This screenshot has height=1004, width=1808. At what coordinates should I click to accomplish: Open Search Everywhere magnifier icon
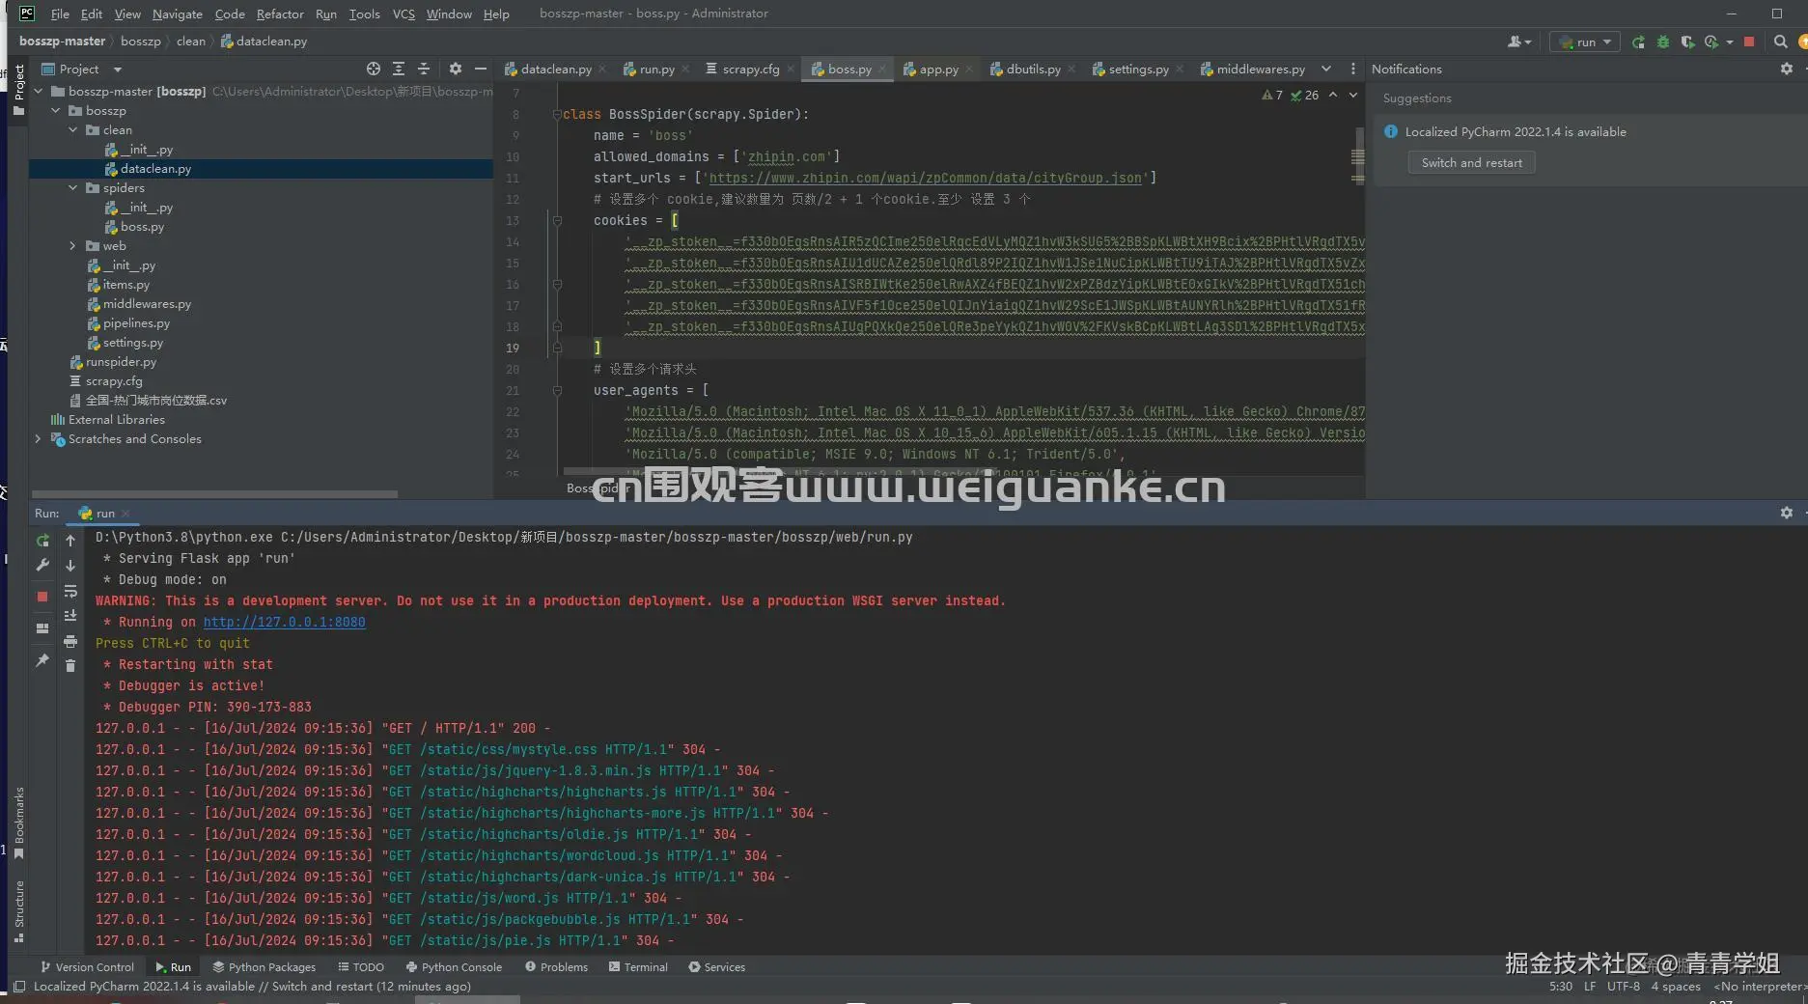coord(1781,42)
